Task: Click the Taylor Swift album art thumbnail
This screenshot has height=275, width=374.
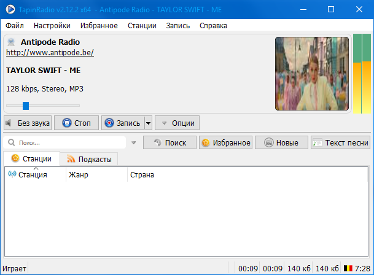Action: (x=311, y=73)
